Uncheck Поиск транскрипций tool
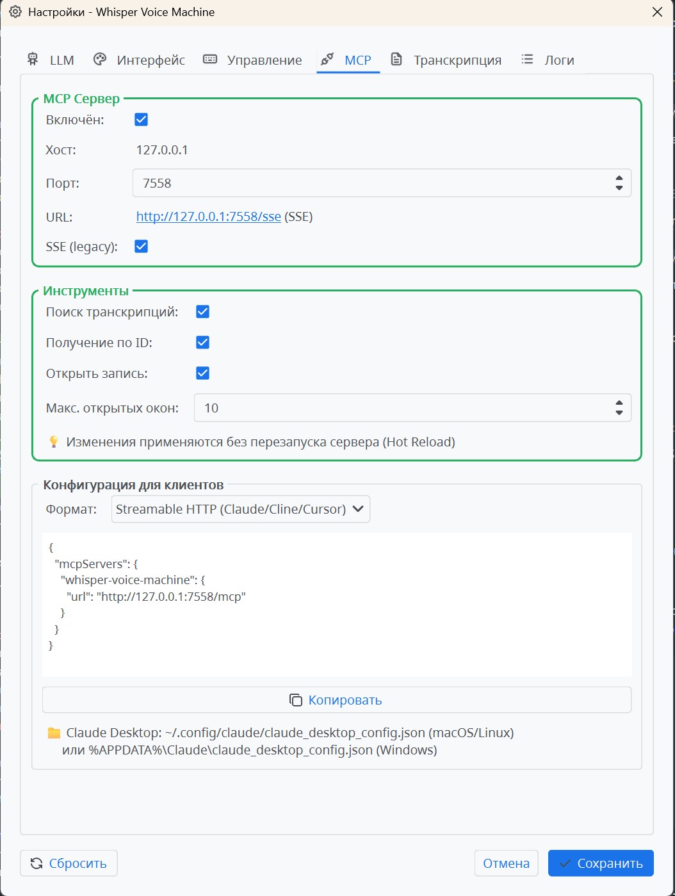This screenshot has height=896, width=675. point(203,312)
